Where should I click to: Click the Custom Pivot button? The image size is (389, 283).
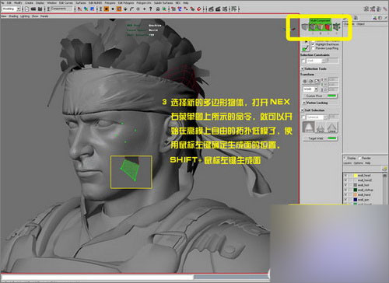pos(320,96)
